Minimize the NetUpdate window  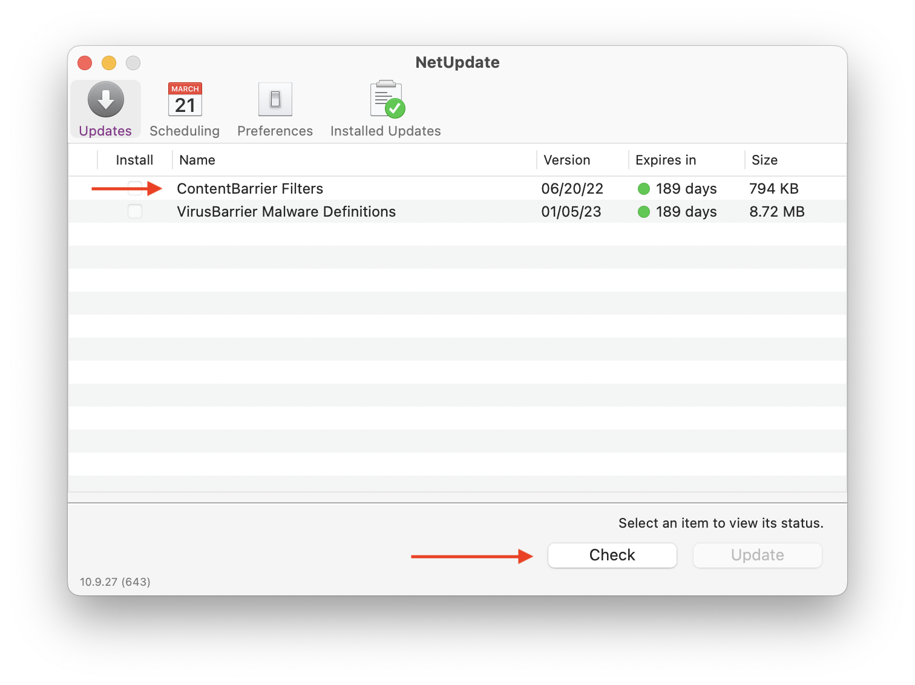pyautogui.click(x=109, y=63)
